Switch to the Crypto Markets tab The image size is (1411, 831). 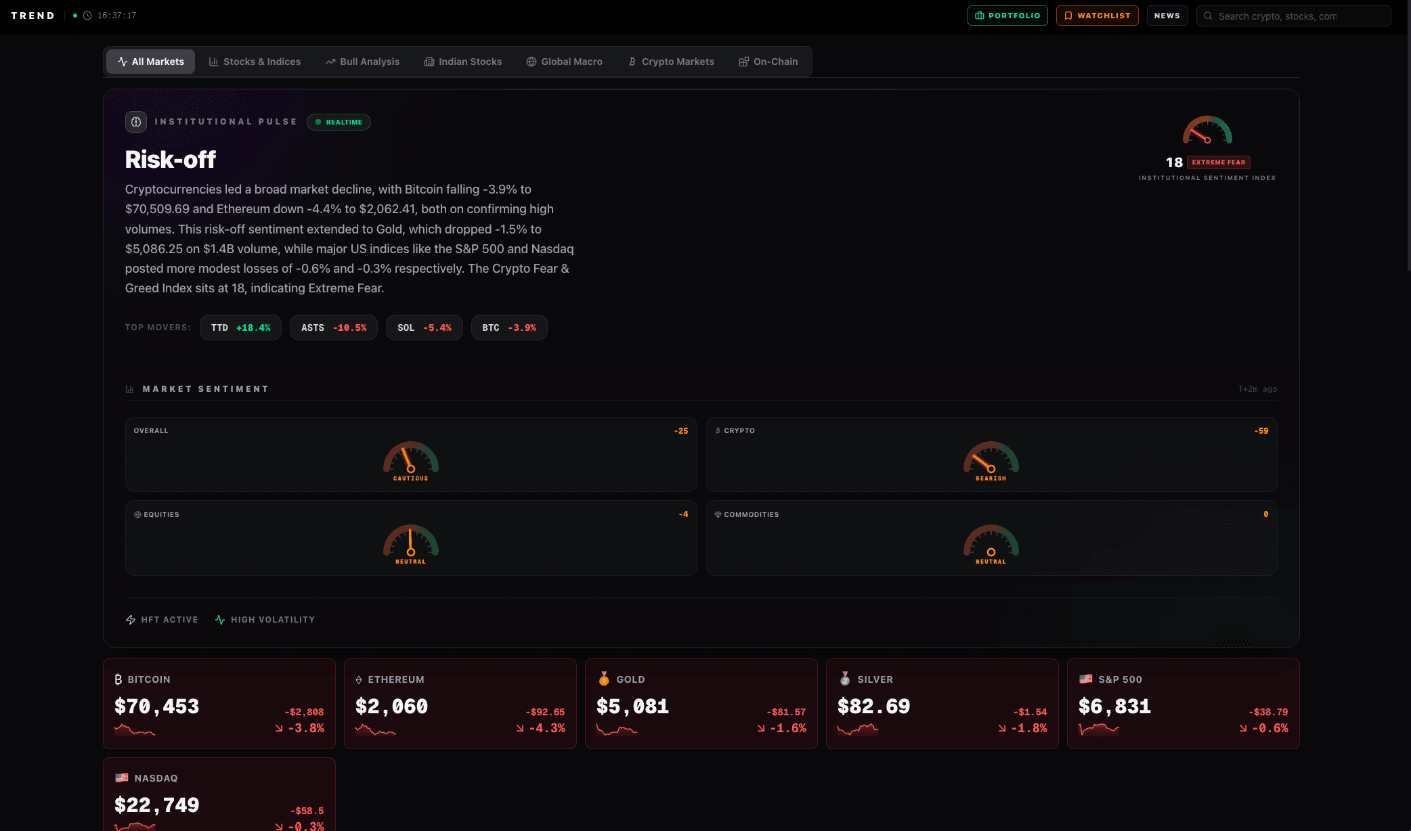pos(670,61)
